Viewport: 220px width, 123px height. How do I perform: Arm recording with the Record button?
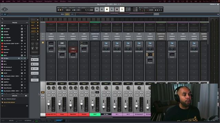117,9
